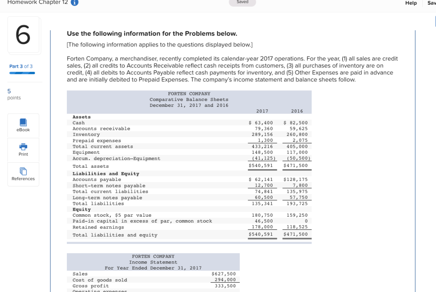Click the Total assets 2017 value $540,591

click(x=261, y=166)
